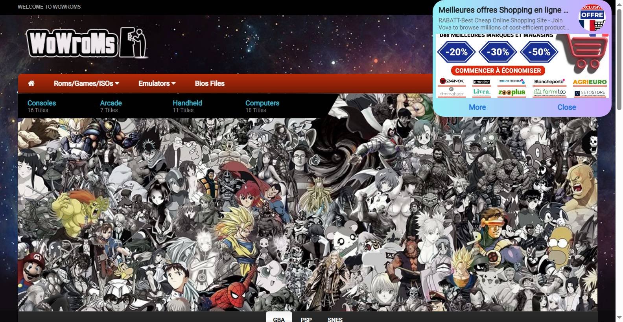Image resolution: width=623 pixels, height=322 pixels.
Task: Switch to the SNES tab
Action: (x=335, y=319)
